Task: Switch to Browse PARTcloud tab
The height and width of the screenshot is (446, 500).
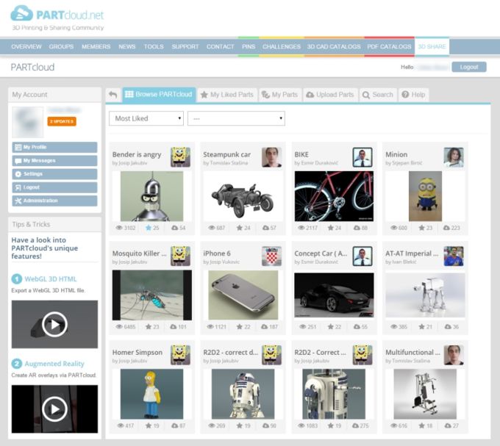Action: (x=159, y=95)
